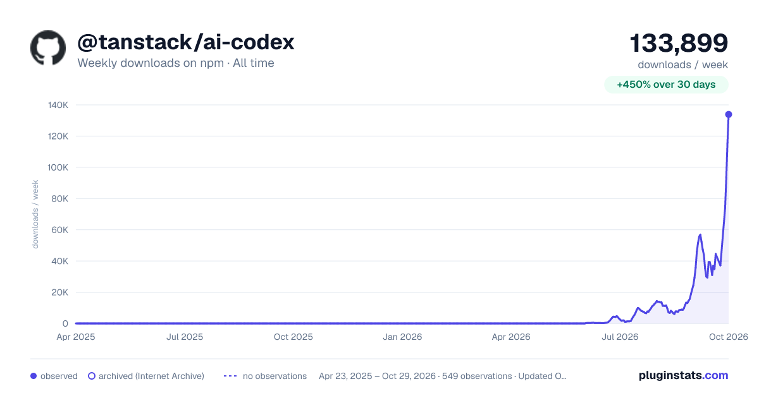The height and width of the screenshot is (398, 759).
Task: Click the 20K y-axis label
Action: (x=60, y=292)
